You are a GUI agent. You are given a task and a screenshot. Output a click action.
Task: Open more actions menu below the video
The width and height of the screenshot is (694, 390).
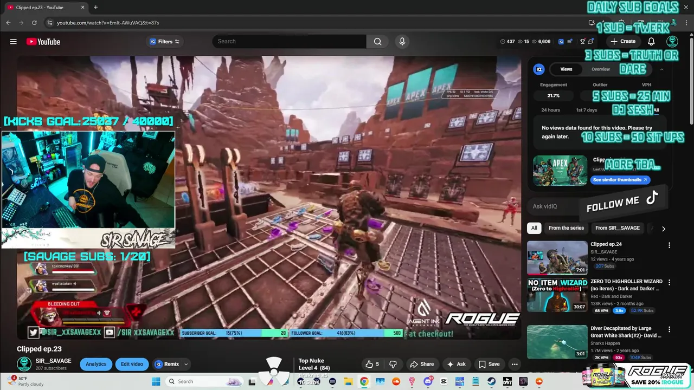(515, 364)
